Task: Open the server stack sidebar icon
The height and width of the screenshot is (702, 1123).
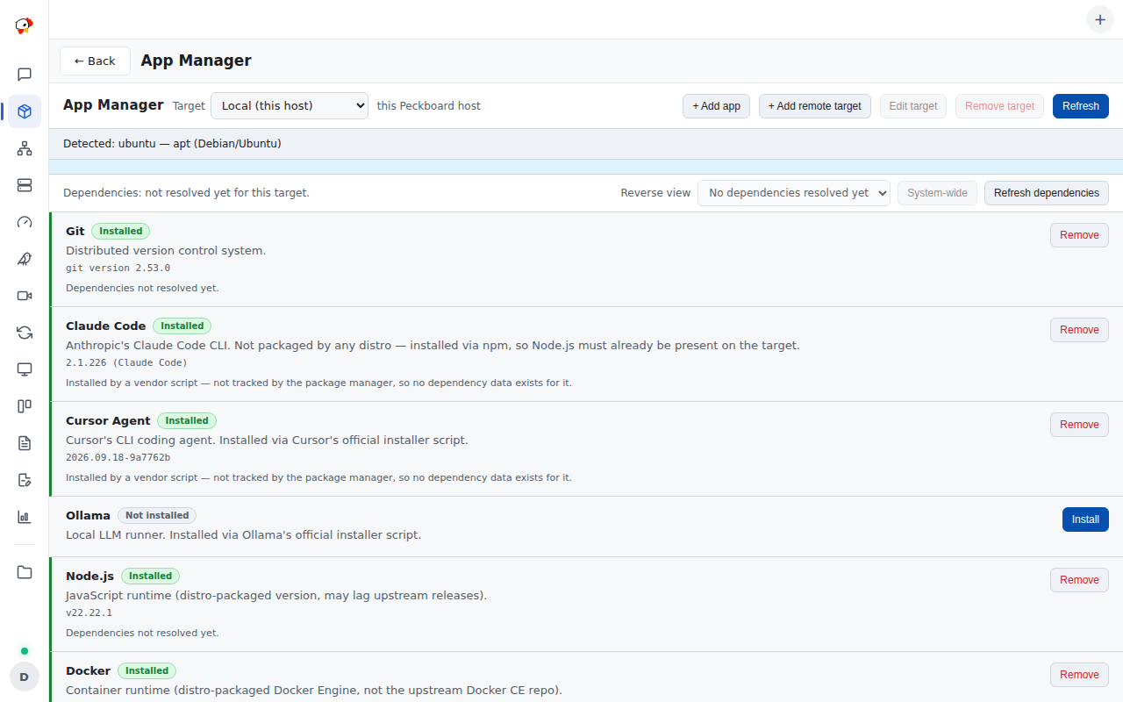Action: coord(25,185)
